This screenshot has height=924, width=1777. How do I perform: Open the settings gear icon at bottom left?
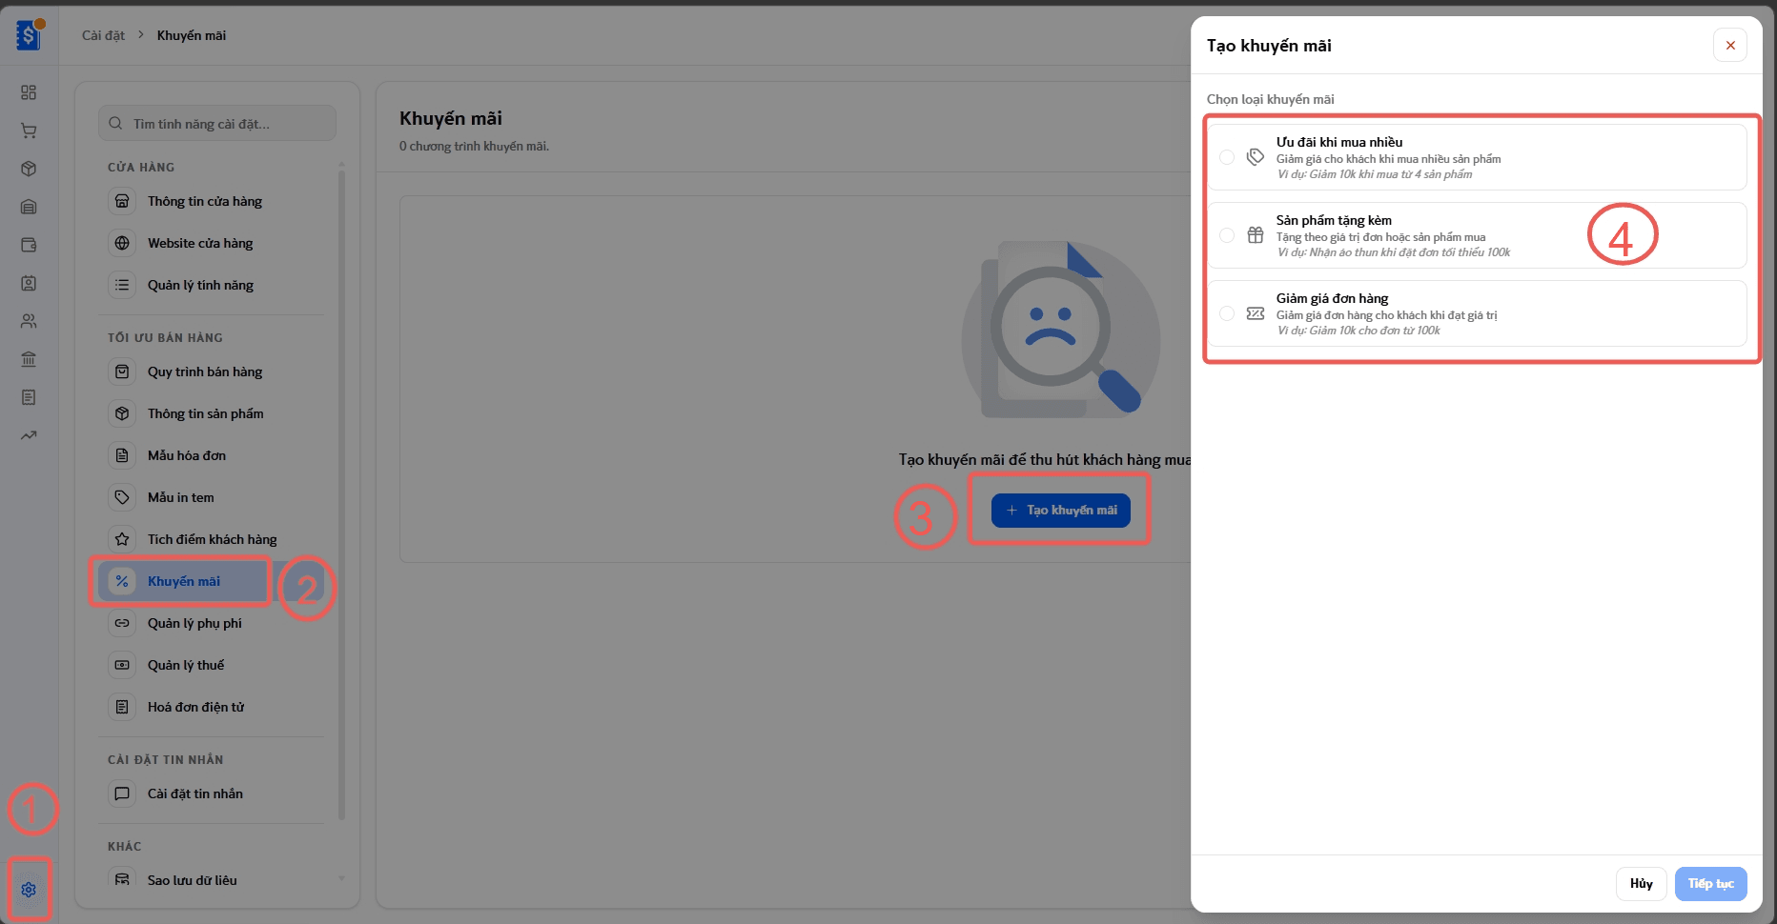(x=29, y=890)
